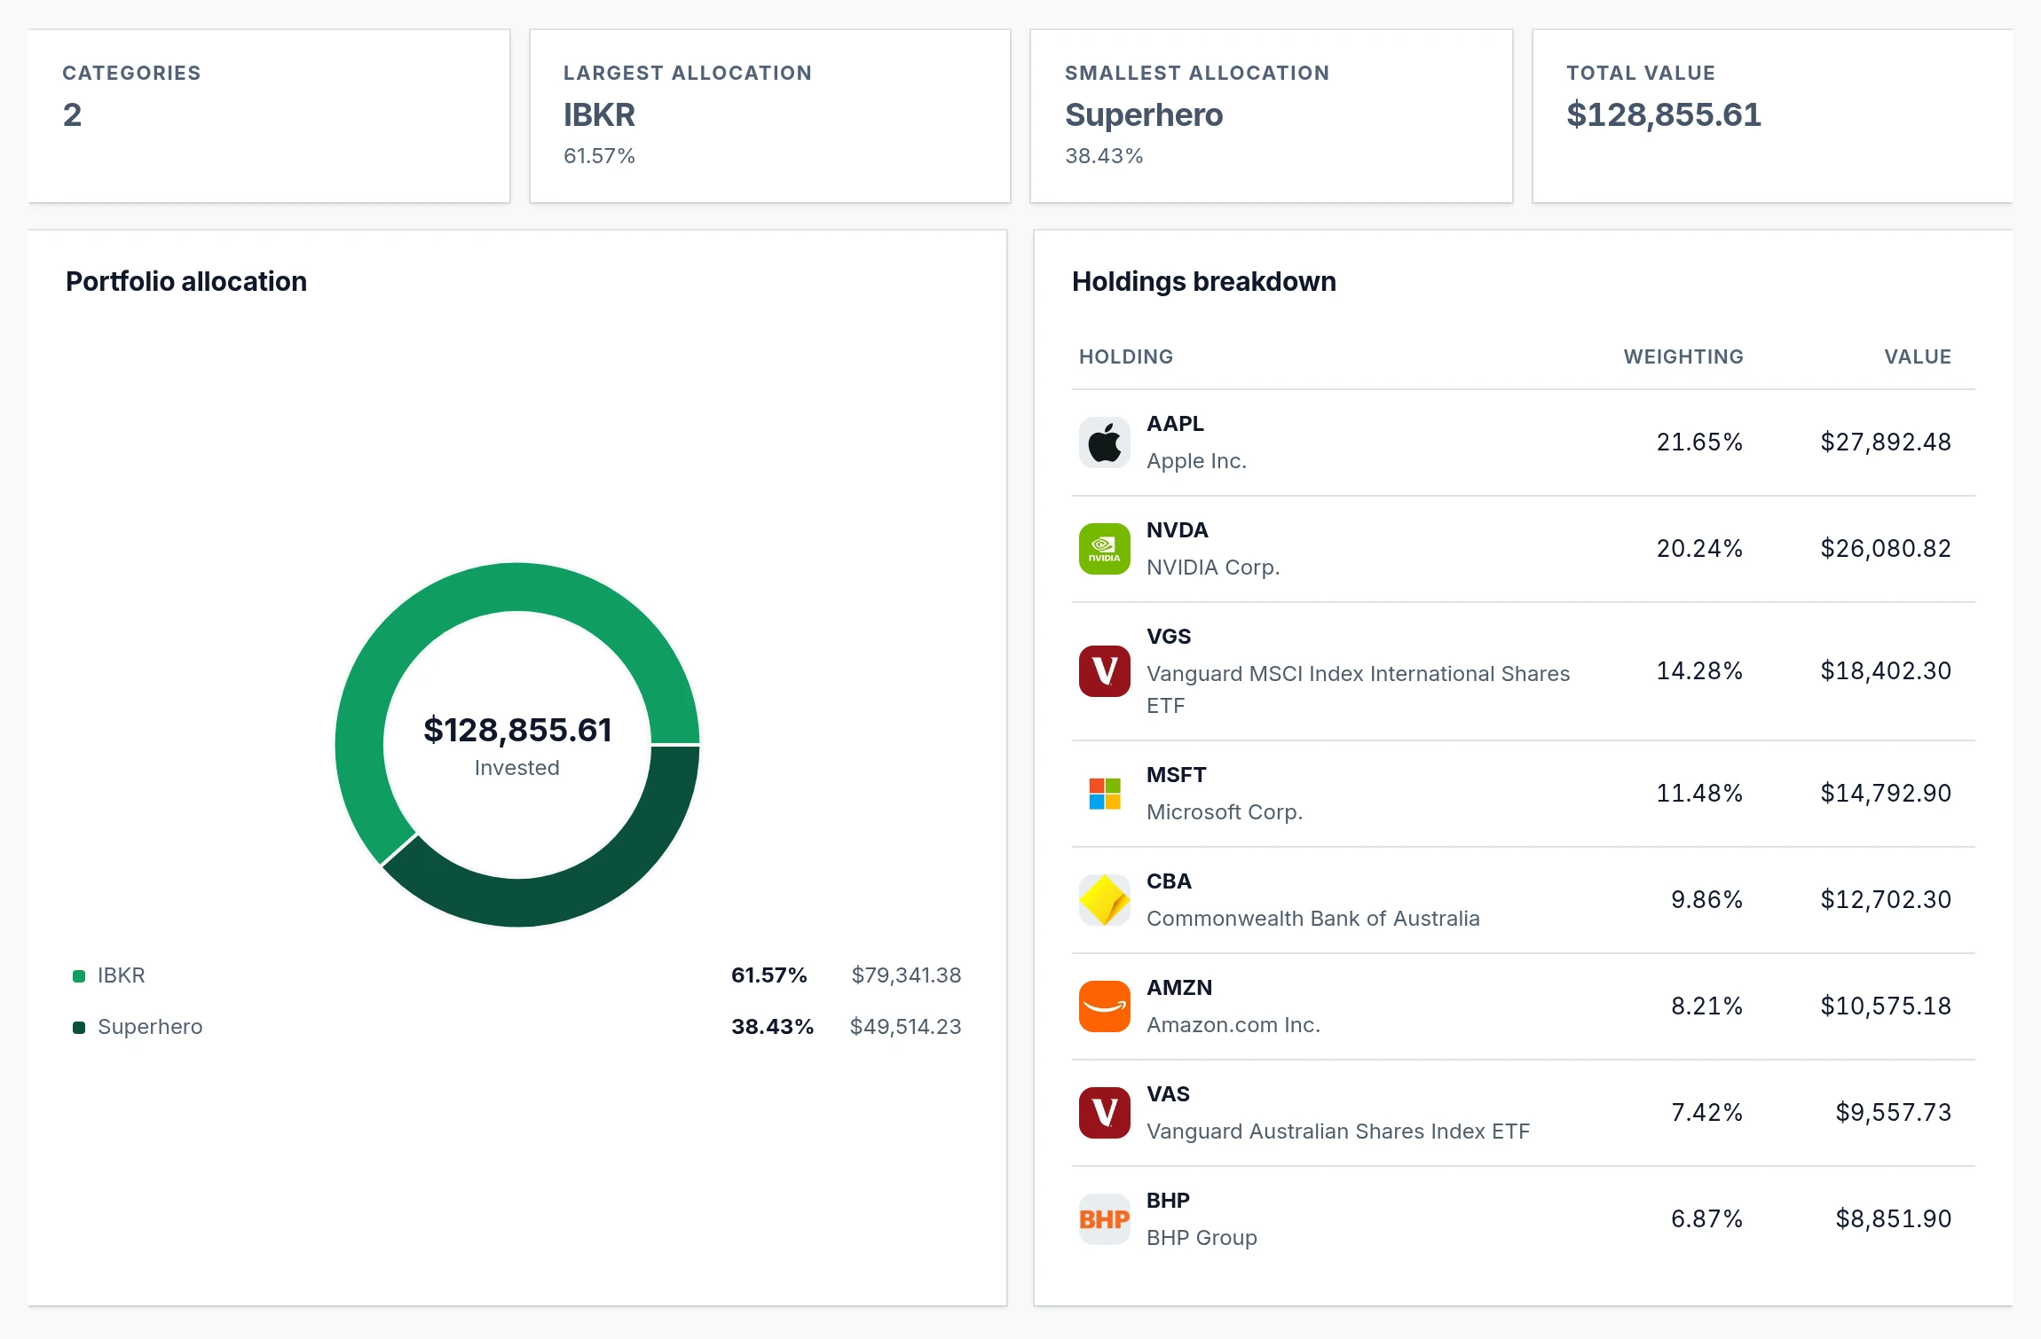Click the Vanguard logo beside VAS
The width and height of the screenshot is (2041, 1339).
[1104, 1113]
